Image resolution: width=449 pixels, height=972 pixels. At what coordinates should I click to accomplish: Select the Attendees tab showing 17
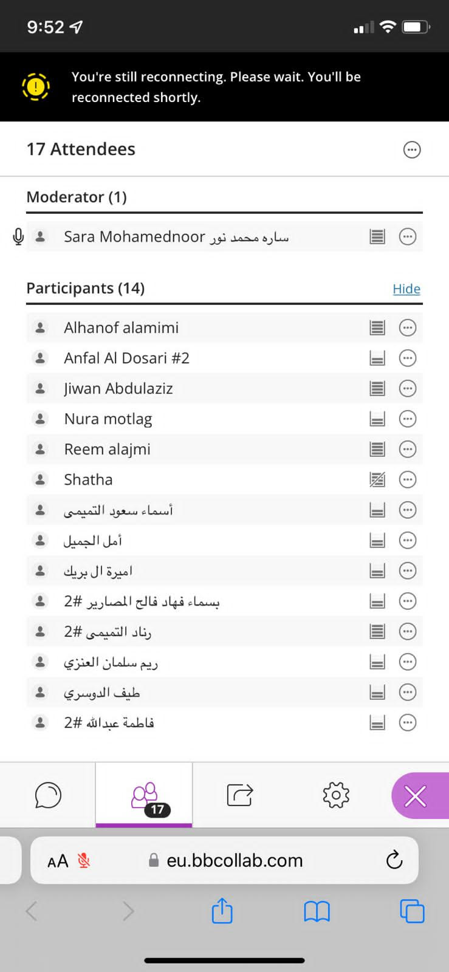click(x=145, y=795)
